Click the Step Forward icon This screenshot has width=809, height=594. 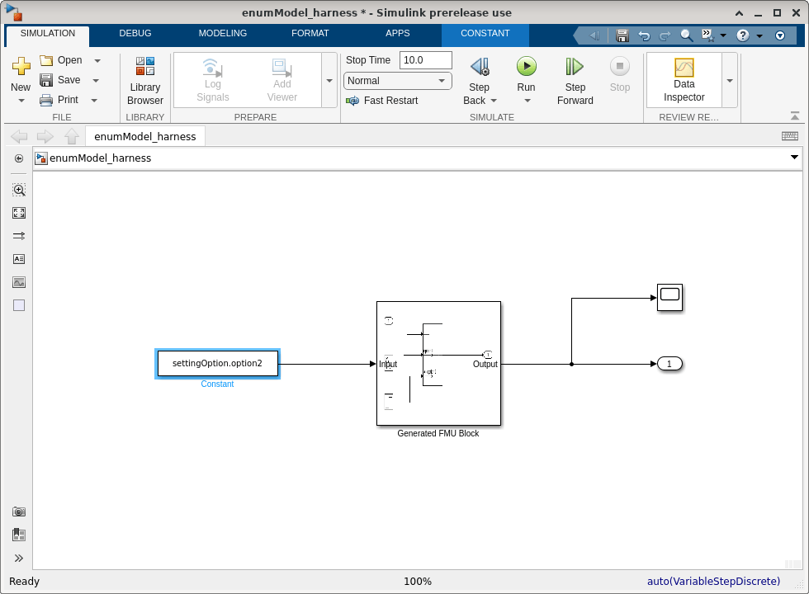tap(575, 67)
